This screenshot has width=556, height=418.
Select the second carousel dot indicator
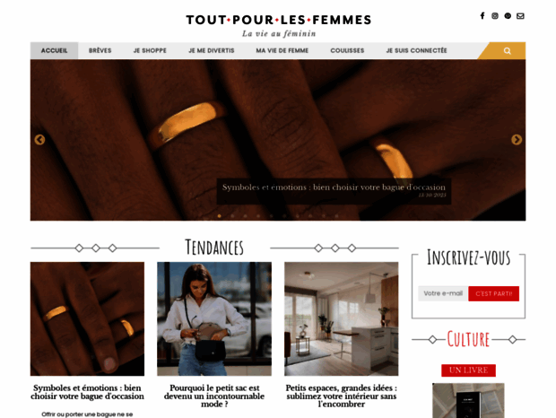click(x=232, y=216)
